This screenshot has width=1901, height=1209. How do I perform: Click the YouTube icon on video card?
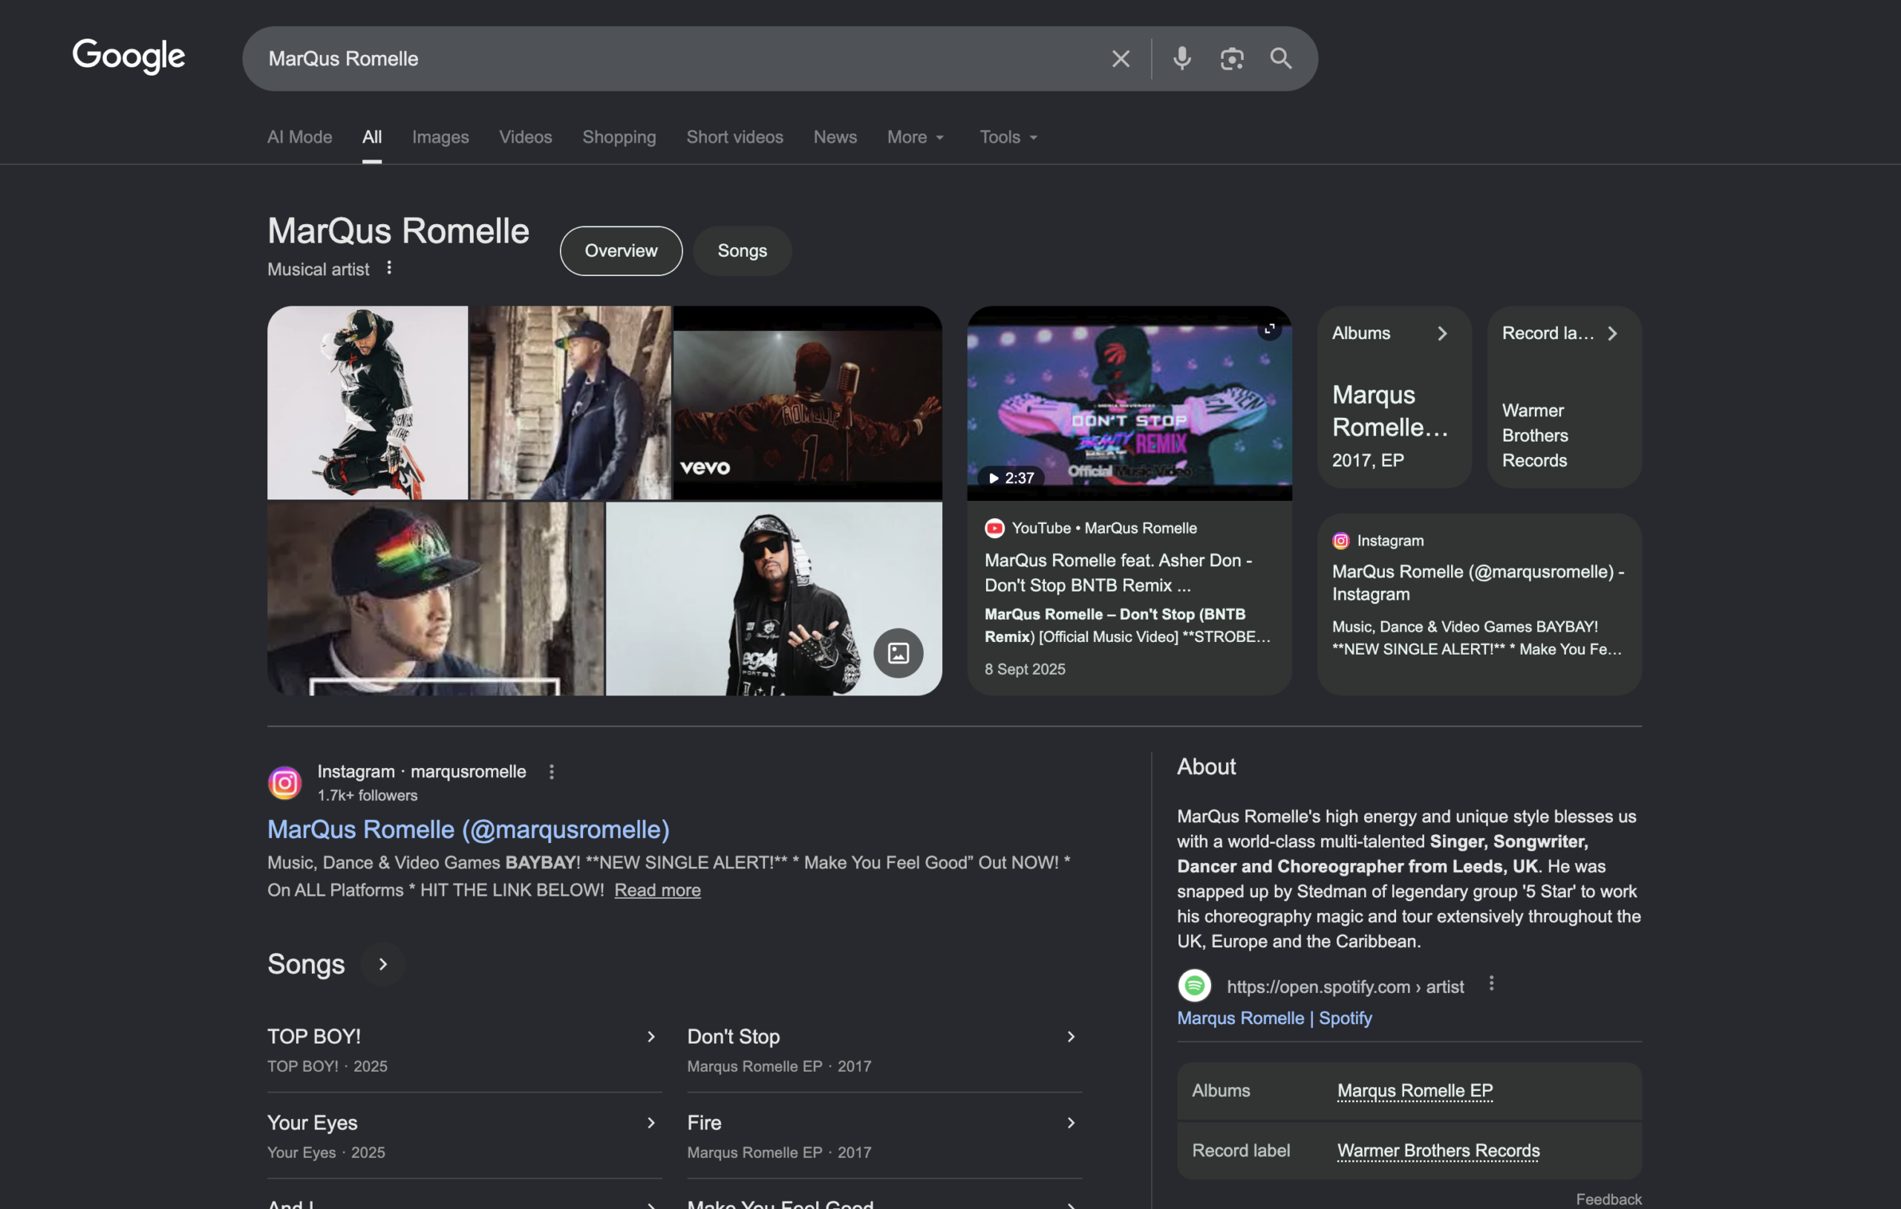(x=995, y=528)
